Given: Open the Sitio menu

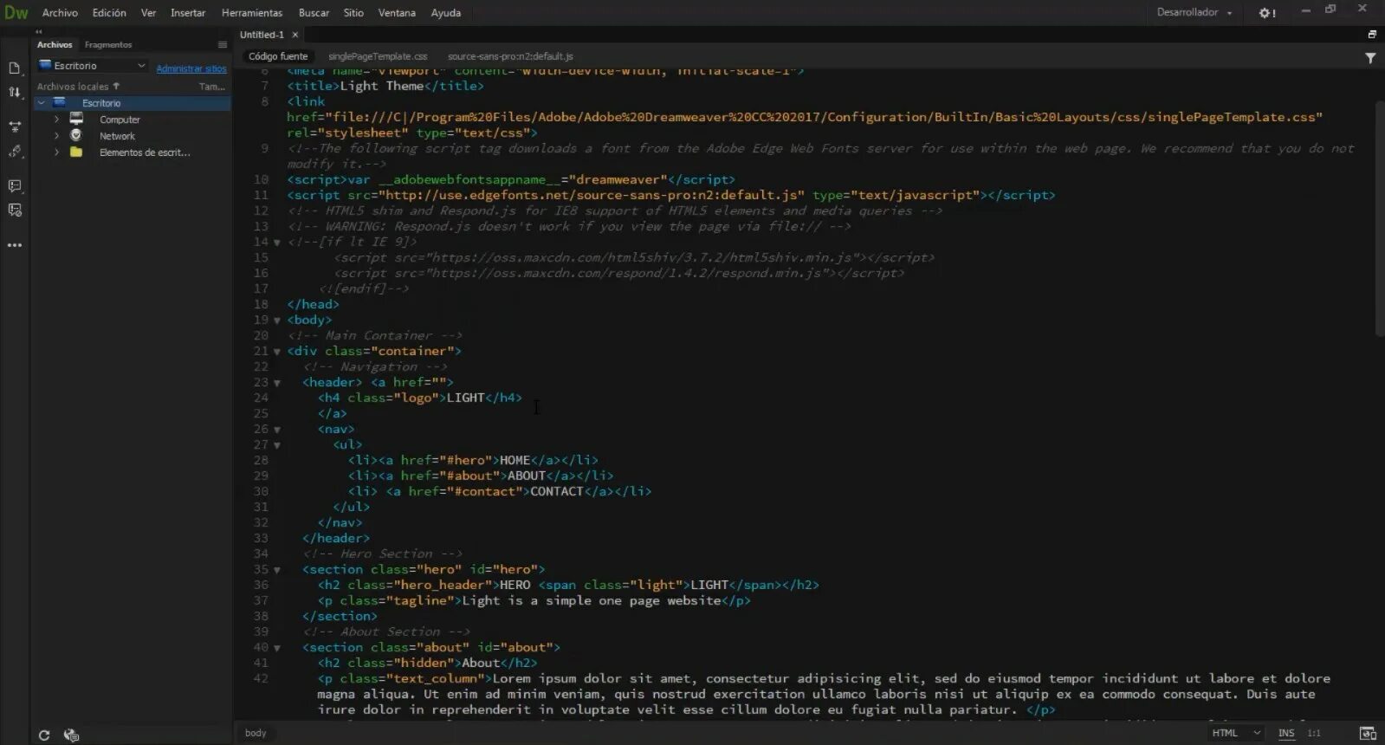Looking at the screenshot, I should 353,13.
